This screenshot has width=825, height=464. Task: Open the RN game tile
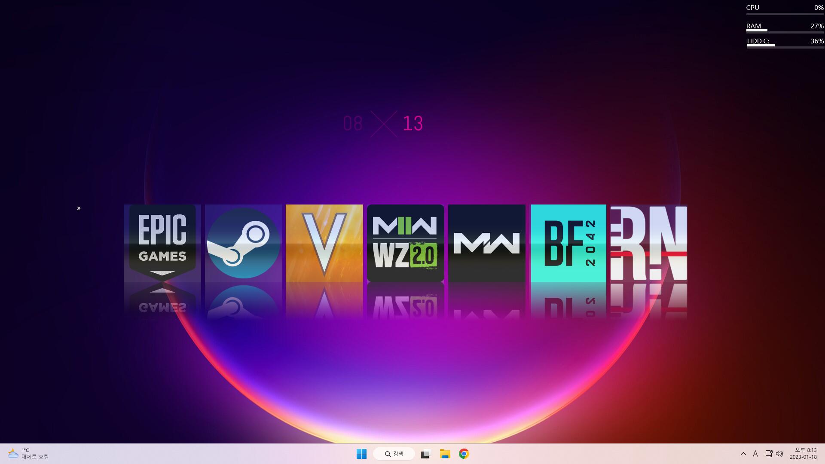coord(649,243)
